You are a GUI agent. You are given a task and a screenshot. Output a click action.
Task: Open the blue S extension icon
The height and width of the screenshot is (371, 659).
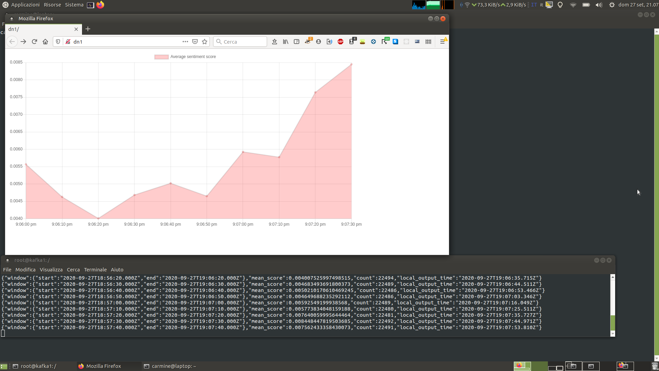click(395, 42)
